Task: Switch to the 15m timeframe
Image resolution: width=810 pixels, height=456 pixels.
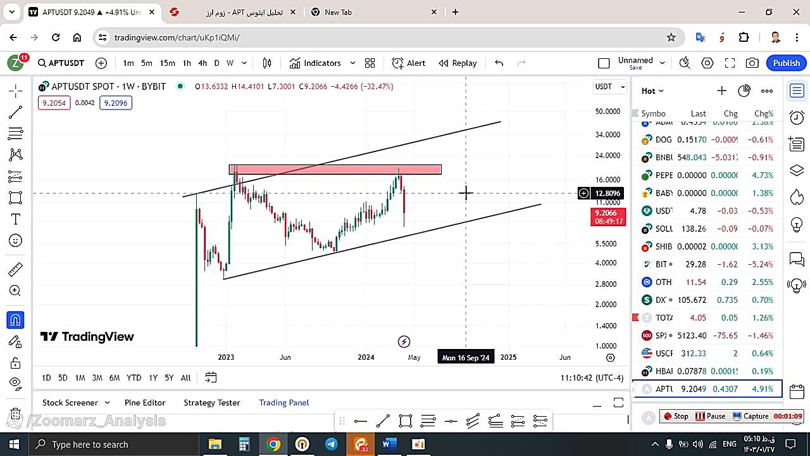Action: click(x=167, y=63)
